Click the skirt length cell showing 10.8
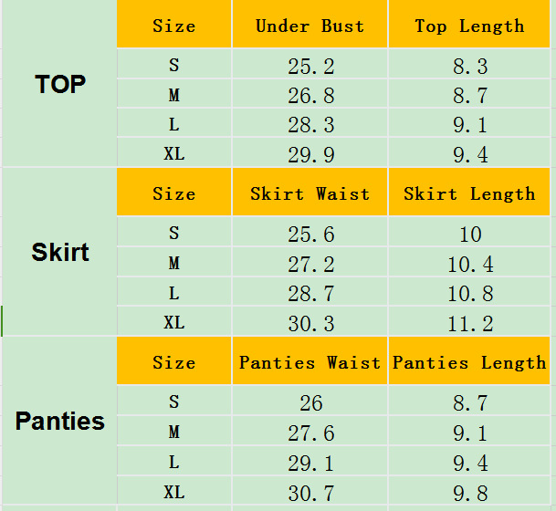556x511 pixels. [469, 294]
